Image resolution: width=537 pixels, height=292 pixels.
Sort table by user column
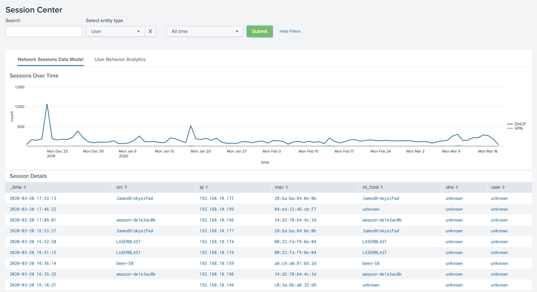[x=498, y=187]
